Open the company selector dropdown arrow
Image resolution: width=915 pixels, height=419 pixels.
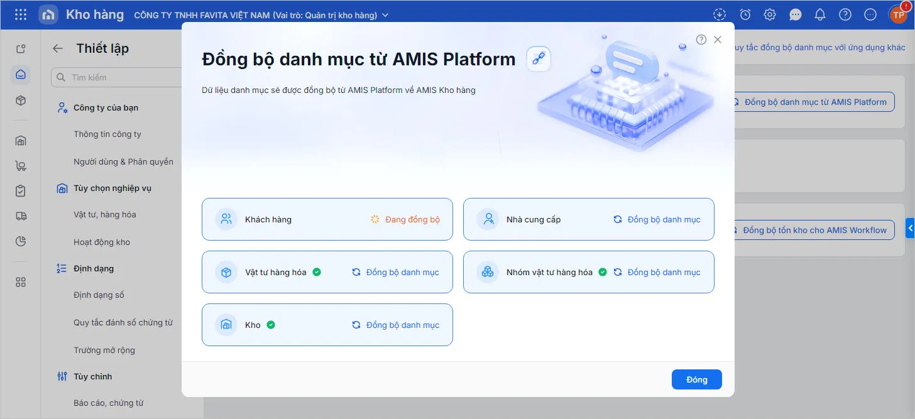coord(385,15)
